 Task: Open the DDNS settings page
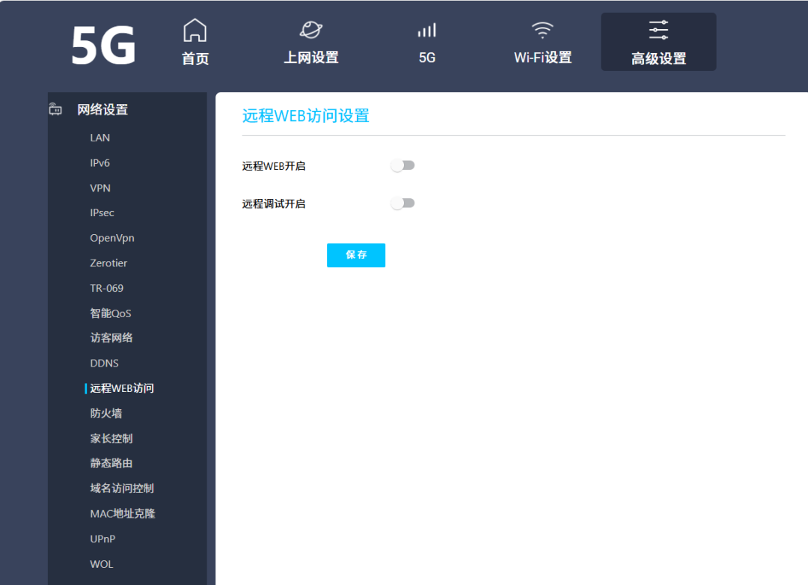coord(104,364)
